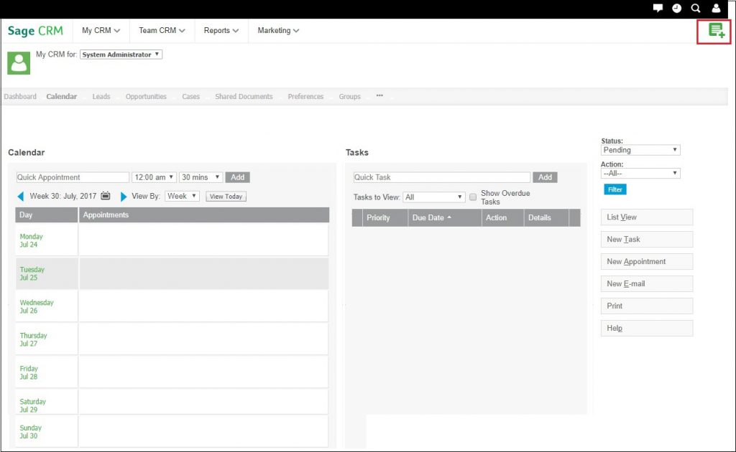736x452 pixels.
Task: Click the Quick Task input field
Action: (441, 177)
